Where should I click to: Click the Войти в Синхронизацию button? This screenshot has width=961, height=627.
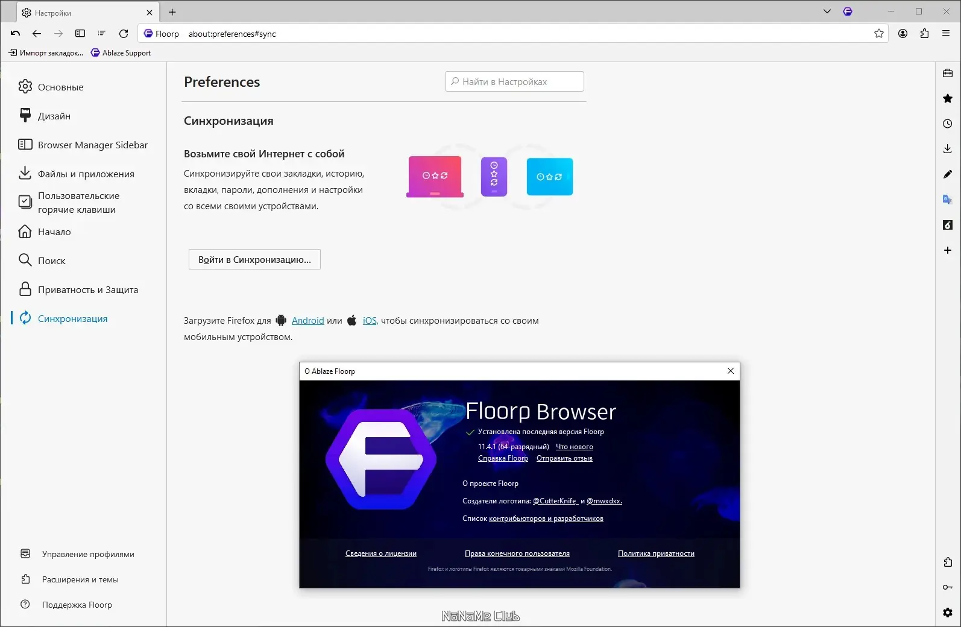(254, 259)
